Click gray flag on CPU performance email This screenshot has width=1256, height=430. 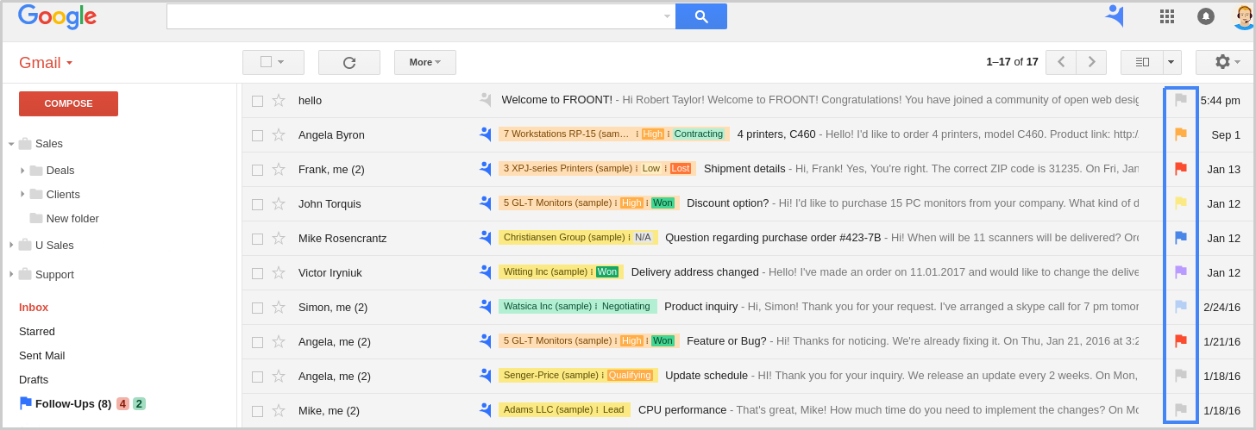pos(1181,410)
